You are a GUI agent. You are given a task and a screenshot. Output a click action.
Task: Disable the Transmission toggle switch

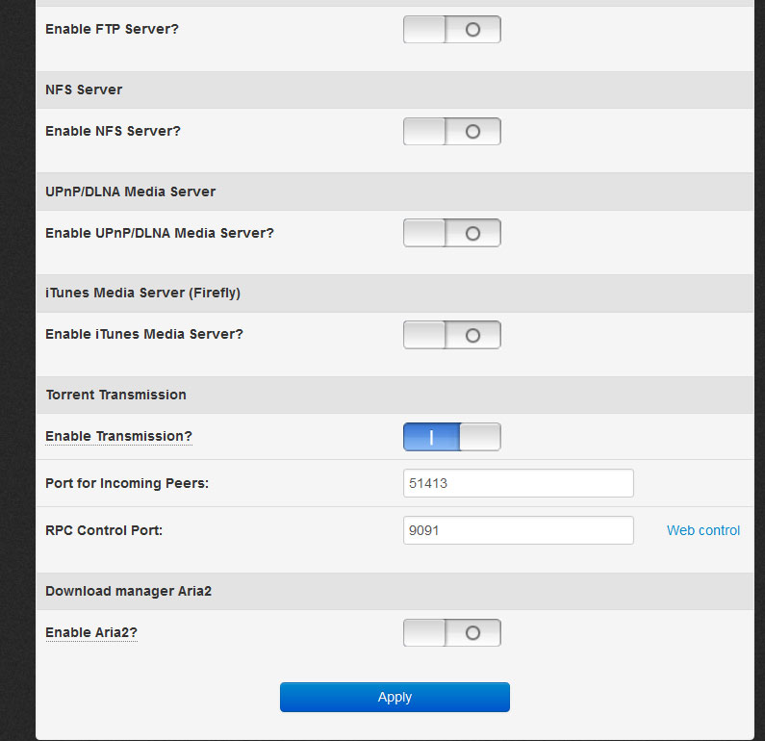[x=451, y=437]
